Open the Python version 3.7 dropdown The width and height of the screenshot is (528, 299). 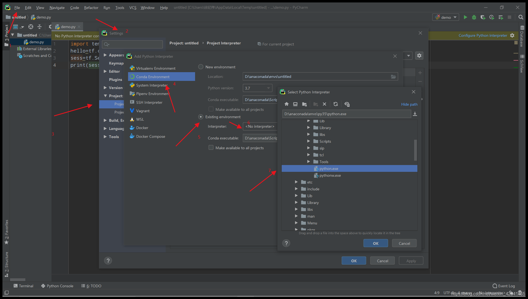tap(257, 88)
